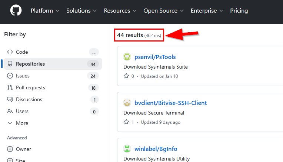Image resolution: width=283 pixels, height=162 pixels.
Task: Open the Platform dropdown menu
Action: 45,11
